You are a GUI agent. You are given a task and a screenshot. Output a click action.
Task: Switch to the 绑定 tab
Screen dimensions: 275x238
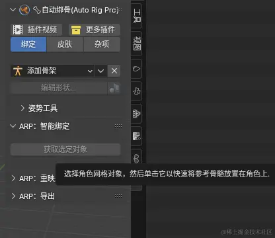[28, 44]
